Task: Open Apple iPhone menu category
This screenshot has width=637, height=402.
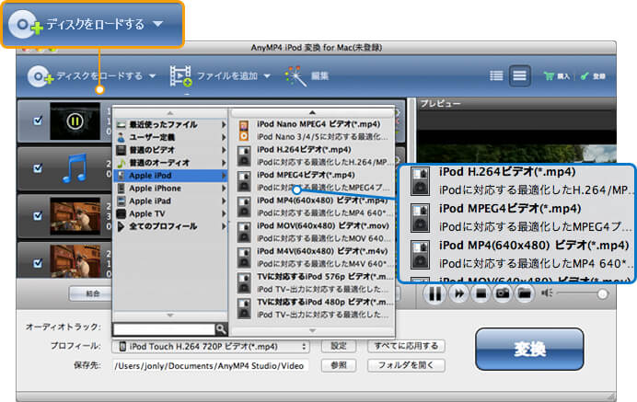Action: (170, 188)
